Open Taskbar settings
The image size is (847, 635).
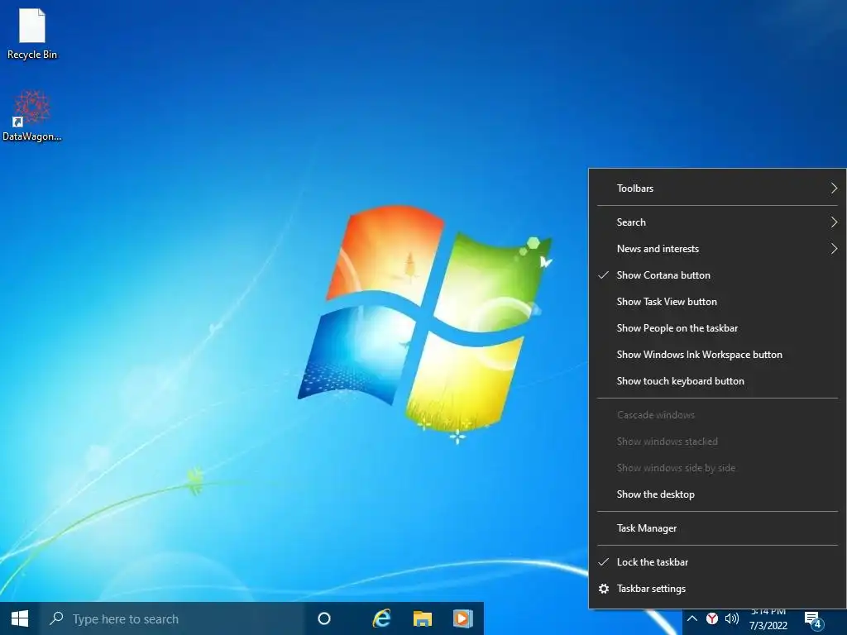pyautogui.click(x=717, y=589)
